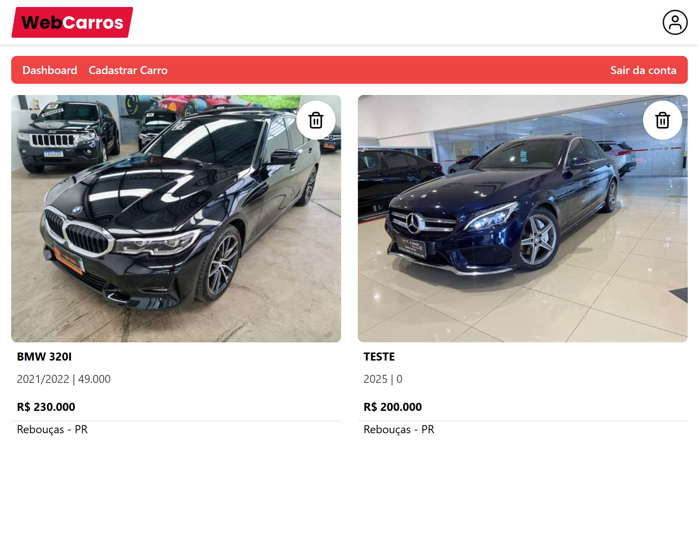699x559 pixels.
Task: Click Sair da conta to log out
Action: tap(643, 70)
